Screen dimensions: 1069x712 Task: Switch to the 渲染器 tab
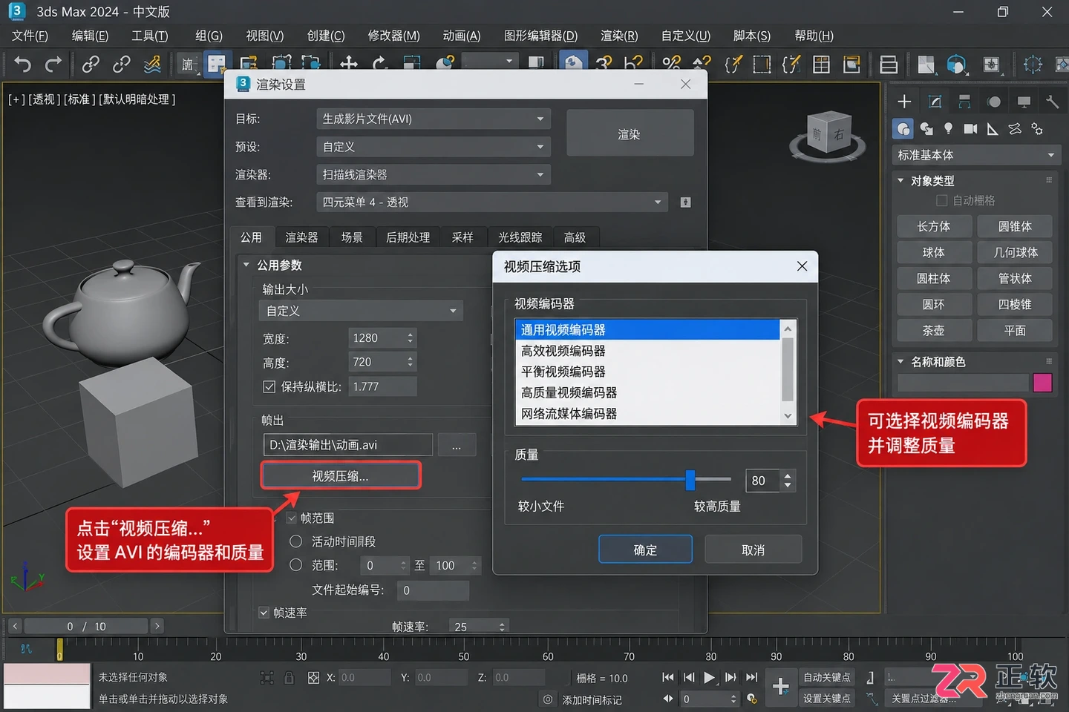pos(301,237)
